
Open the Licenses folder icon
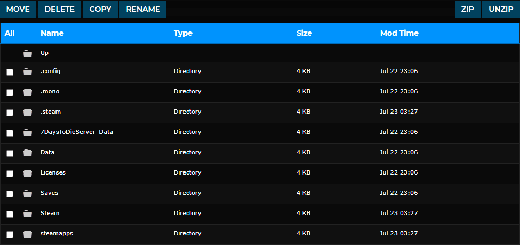28,173
